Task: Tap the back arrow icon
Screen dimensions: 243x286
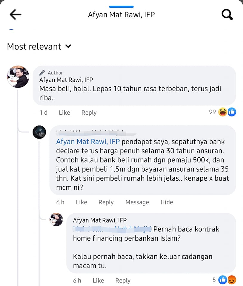Action: 16,14
